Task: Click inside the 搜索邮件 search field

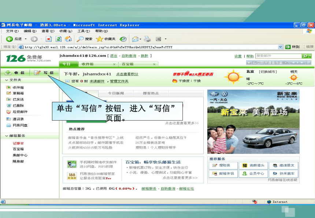Action: pyautogui.click(x=279, y=56)
